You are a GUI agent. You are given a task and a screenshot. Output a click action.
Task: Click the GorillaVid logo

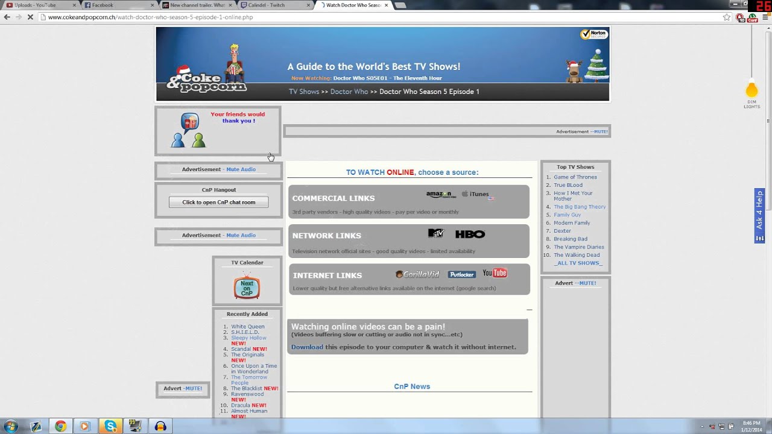417,274
